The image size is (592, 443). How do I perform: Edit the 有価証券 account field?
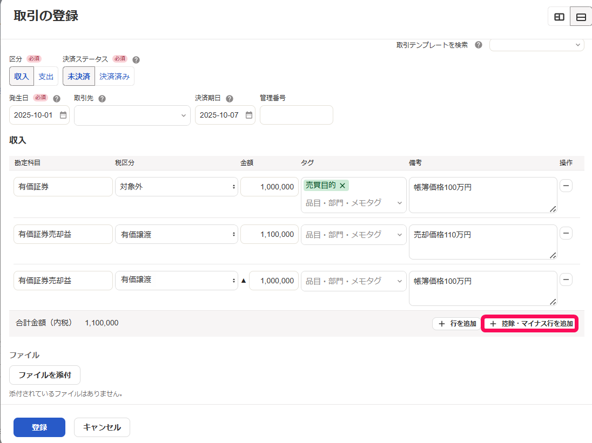pyautogui.click(x=63, y=187)
